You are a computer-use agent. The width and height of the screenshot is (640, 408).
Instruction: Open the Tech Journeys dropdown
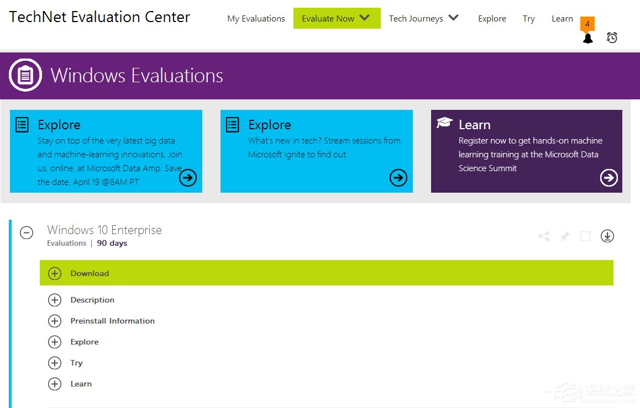[424, 18]
